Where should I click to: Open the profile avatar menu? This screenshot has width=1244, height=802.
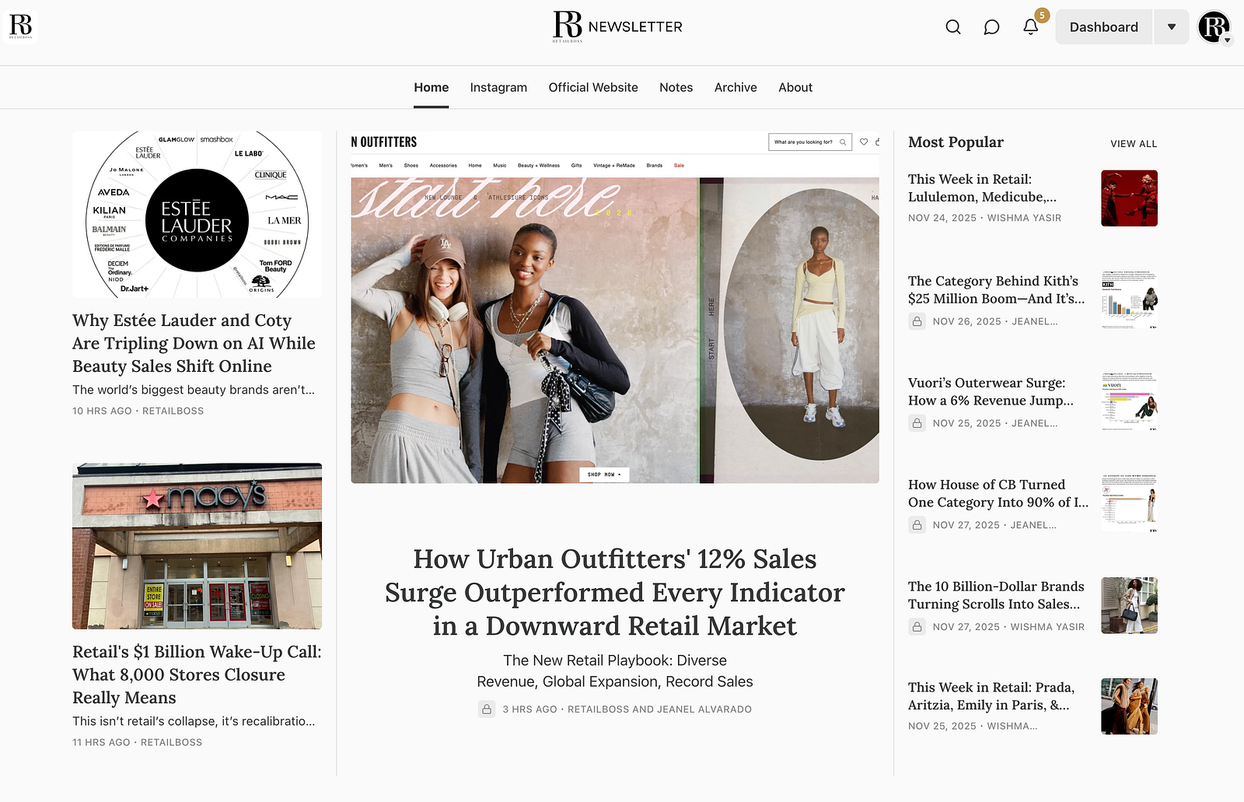point(1214,27)
